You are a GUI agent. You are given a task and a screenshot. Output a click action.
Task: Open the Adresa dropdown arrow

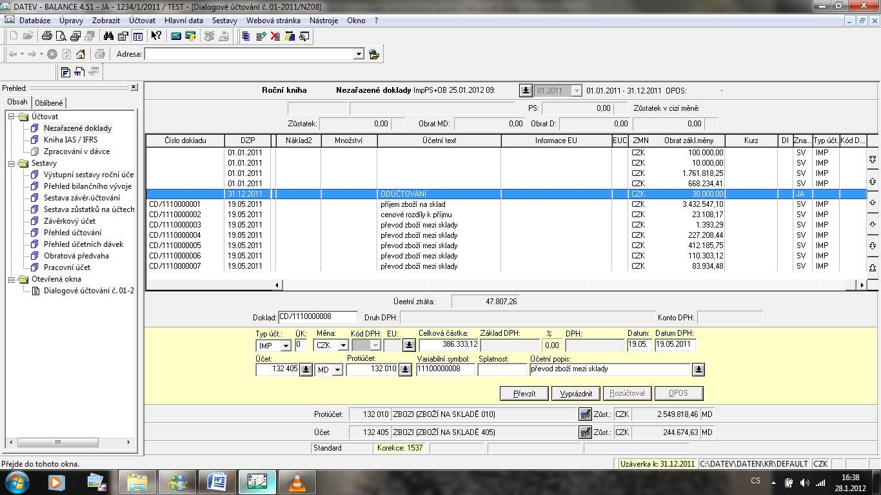(359, 54)
